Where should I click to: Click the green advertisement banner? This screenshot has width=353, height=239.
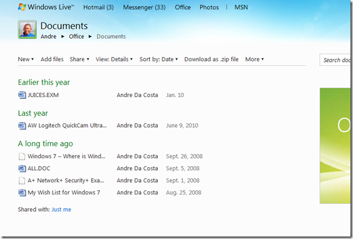335,146
